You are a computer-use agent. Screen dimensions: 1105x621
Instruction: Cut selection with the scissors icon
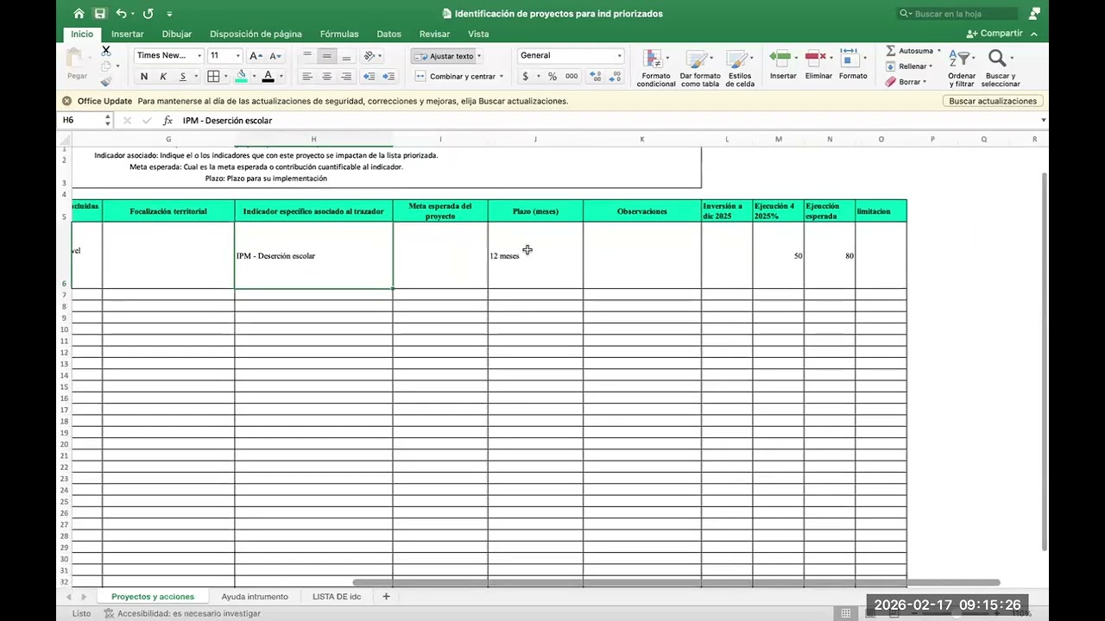(106, 51)
